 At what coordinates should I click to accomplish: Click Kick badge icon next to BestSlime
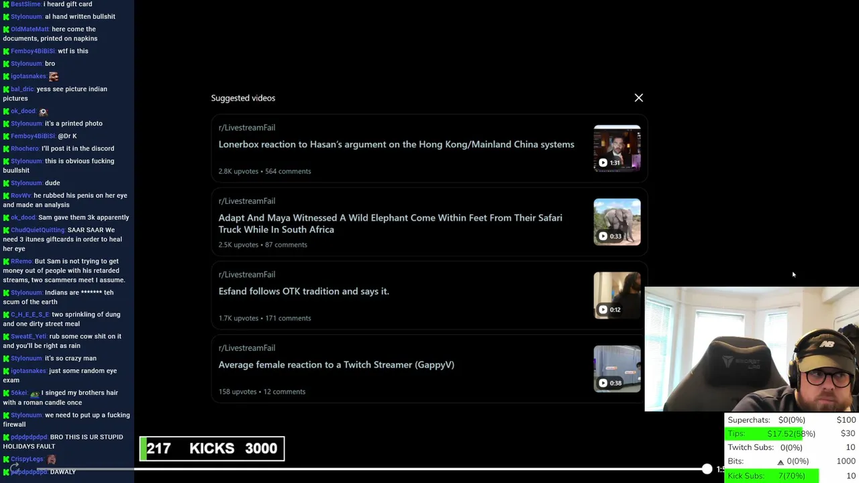6,4
